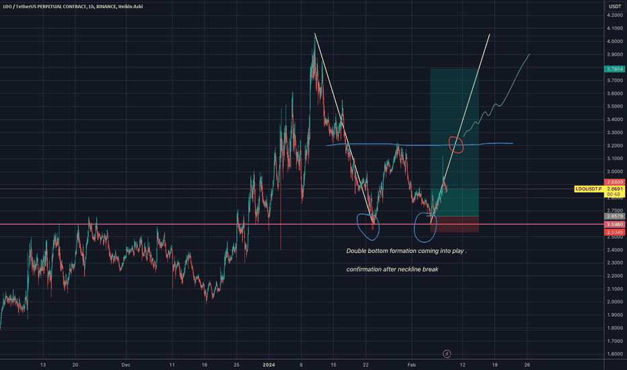Select the 2.8809 red price label
The width and height of the screenshot is (627, 370).
615,182
